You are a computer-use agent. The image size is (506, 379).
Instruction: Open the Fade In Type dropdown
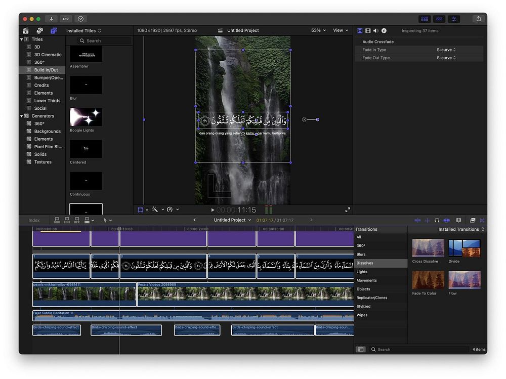[446, 50]
